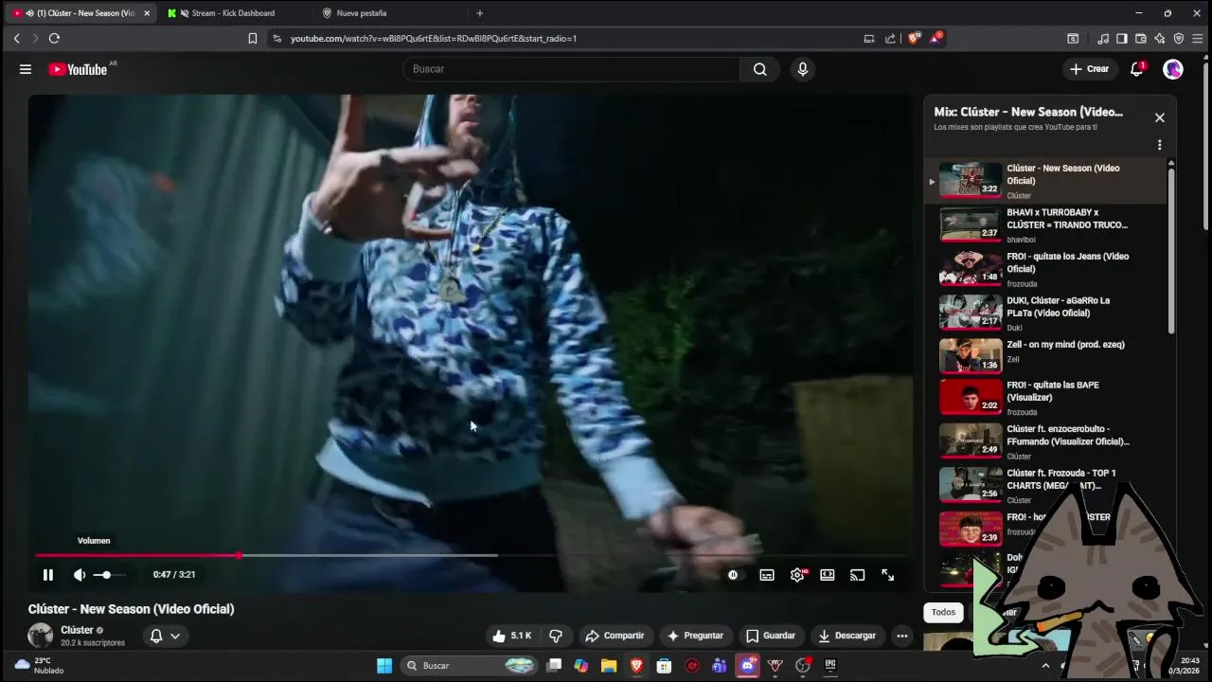The height and width of the screenshot is (682, 1212).
Task: Dislike the video with thumbs down
Action: [556, 636]
